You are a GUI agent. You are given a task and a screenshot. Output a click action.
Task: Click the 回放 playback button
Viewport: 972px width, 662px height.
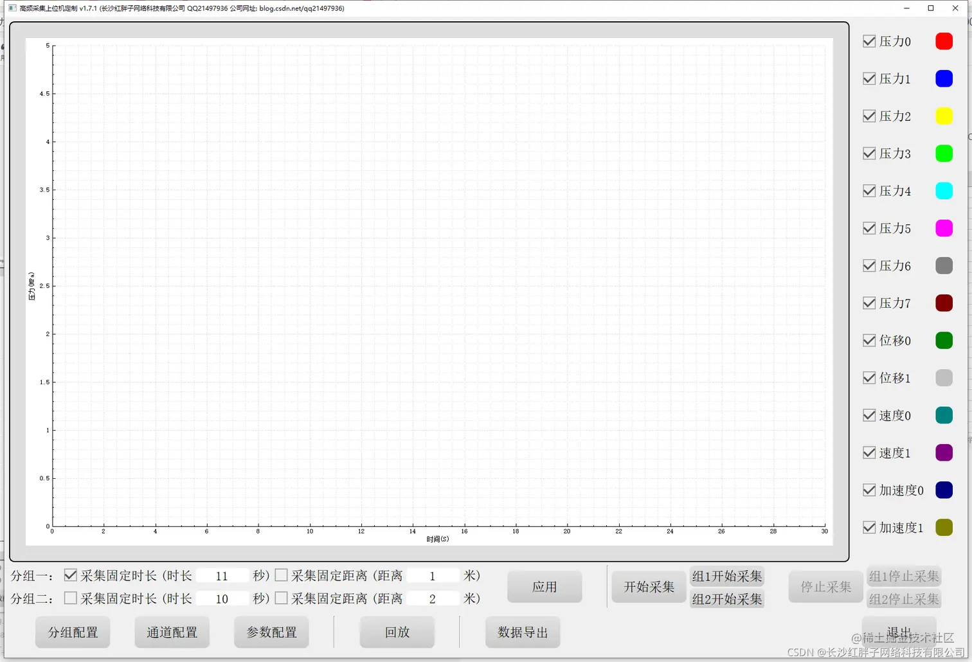click(397, 632)
